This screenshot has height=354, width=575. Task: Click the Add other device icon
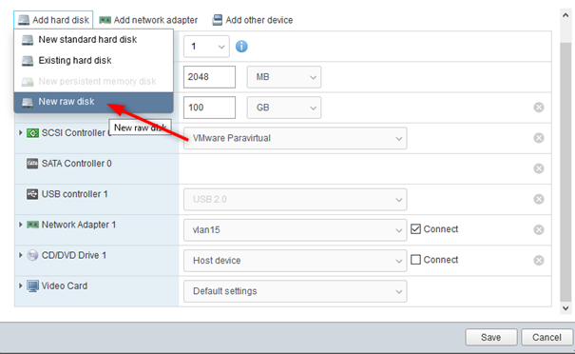tap(218, 20)
